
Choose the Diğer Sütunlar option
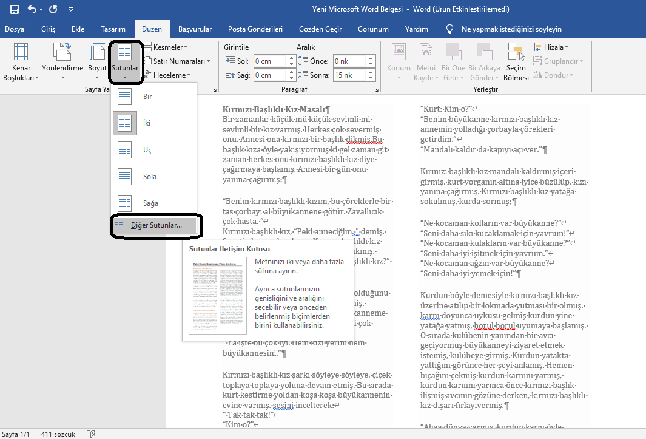(x=156, y=225)
